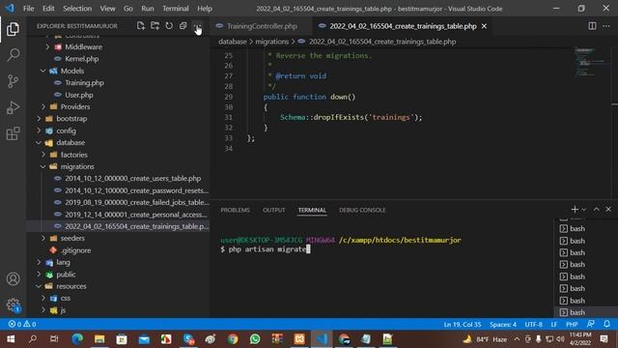Open the Terminal menu
The image size is (618, 348).
[x=176, y=9]
